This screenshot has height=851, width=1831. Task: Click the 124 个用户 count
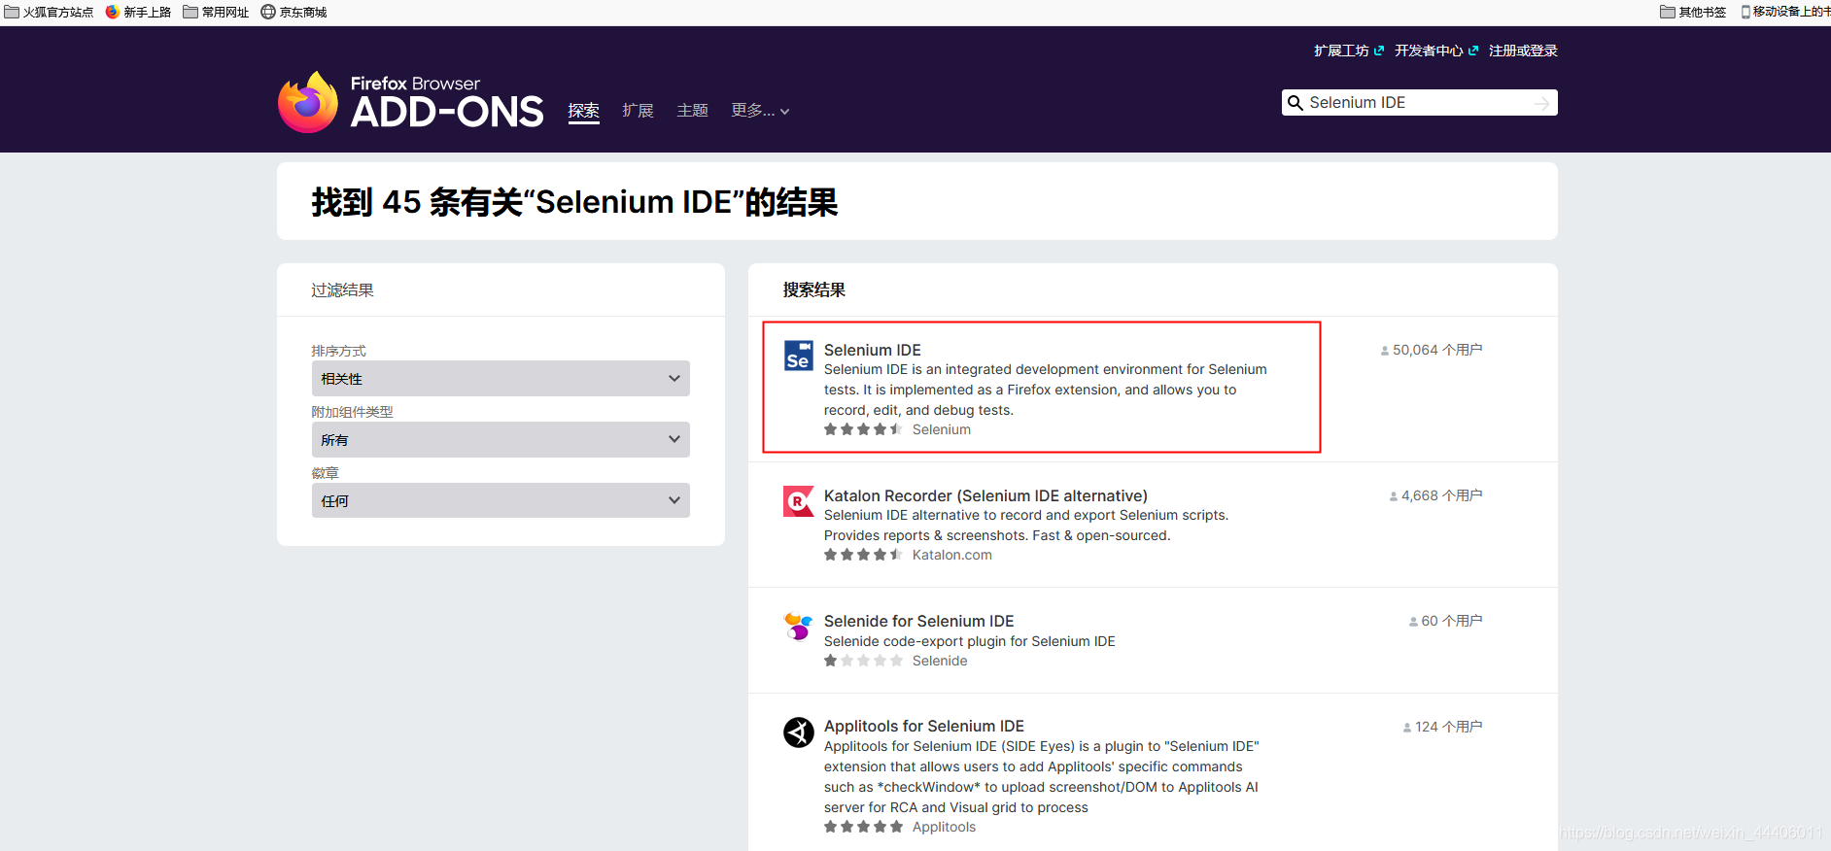coord(1442,727)
